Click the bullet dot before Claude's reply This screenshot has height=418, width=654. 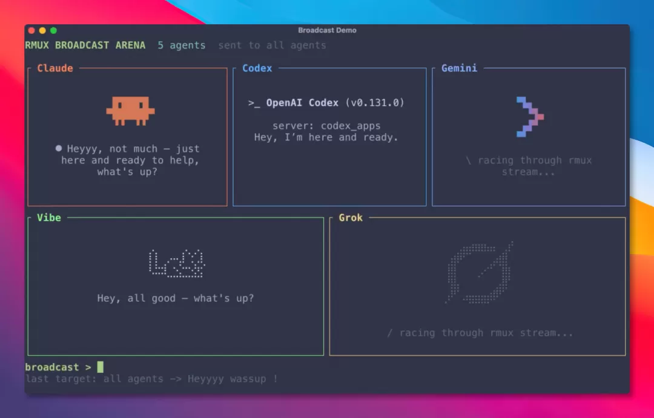pos(58,148)
